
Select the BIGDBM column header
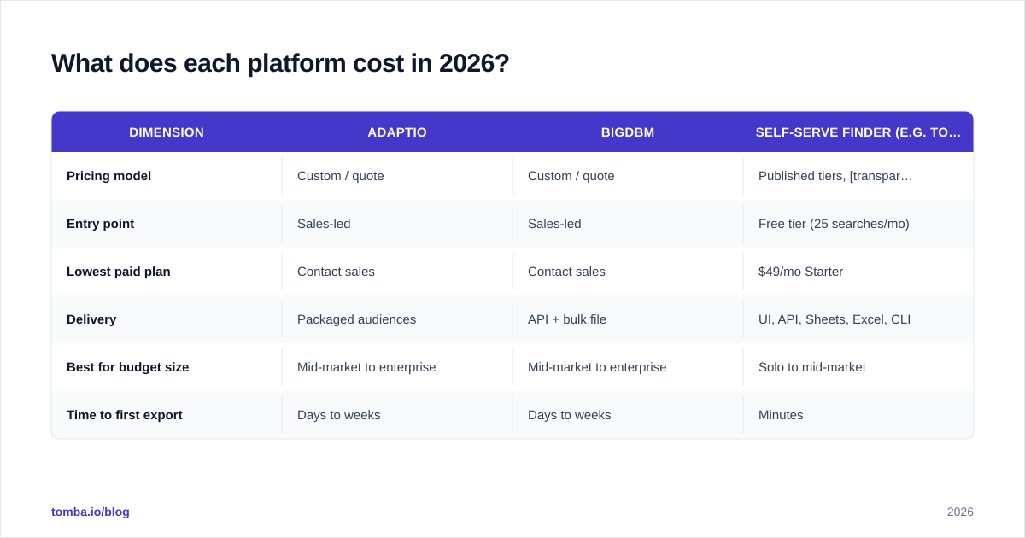(628, 132)
